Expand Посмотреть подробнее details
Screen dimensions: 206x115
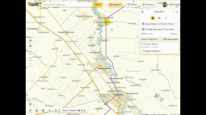(x=152, y=51)
